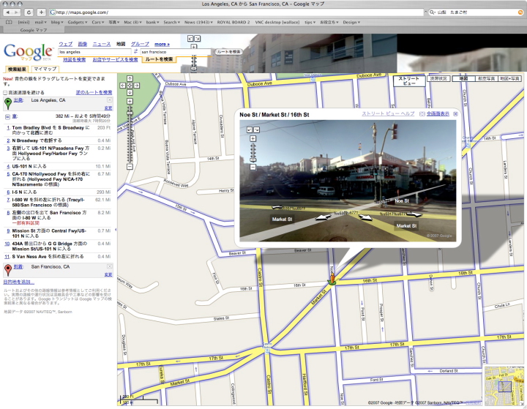Click the ルートを検索 search button
The width and height of the screenshot is (527, 409).
point(228,52)
